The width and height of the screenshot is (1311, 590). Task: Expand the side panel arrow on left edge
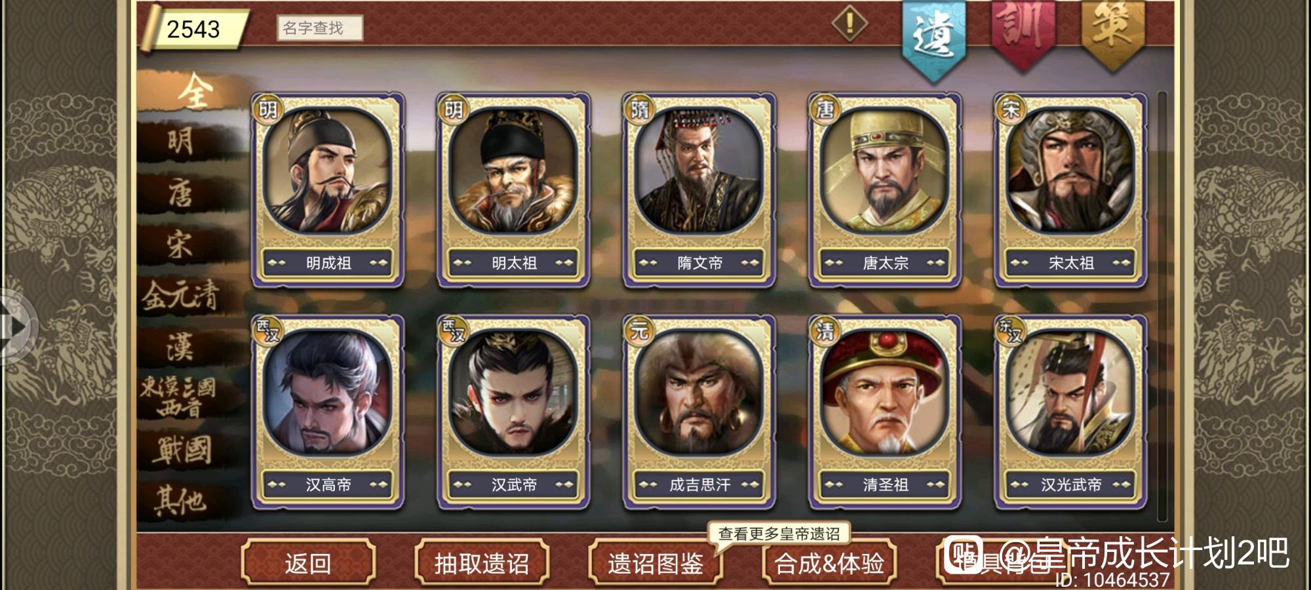[x=16, y=326]
